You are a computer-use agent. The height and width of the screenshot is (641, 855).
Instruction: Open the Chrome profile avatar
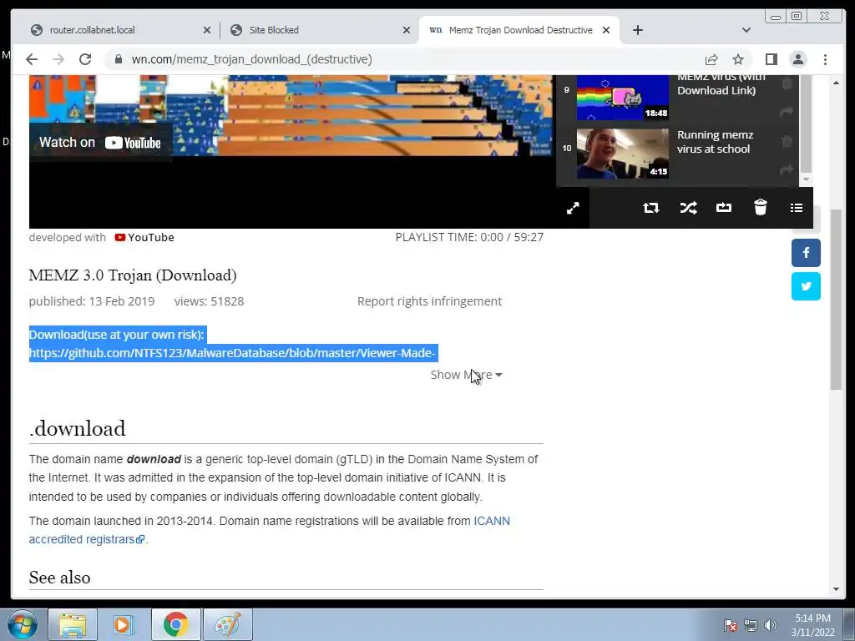(x=798, y=59)
